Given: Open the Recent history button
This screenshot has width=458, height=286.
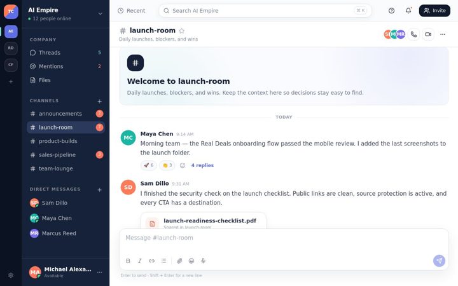Looking at the screenshot, I should [x=131, y=11].
